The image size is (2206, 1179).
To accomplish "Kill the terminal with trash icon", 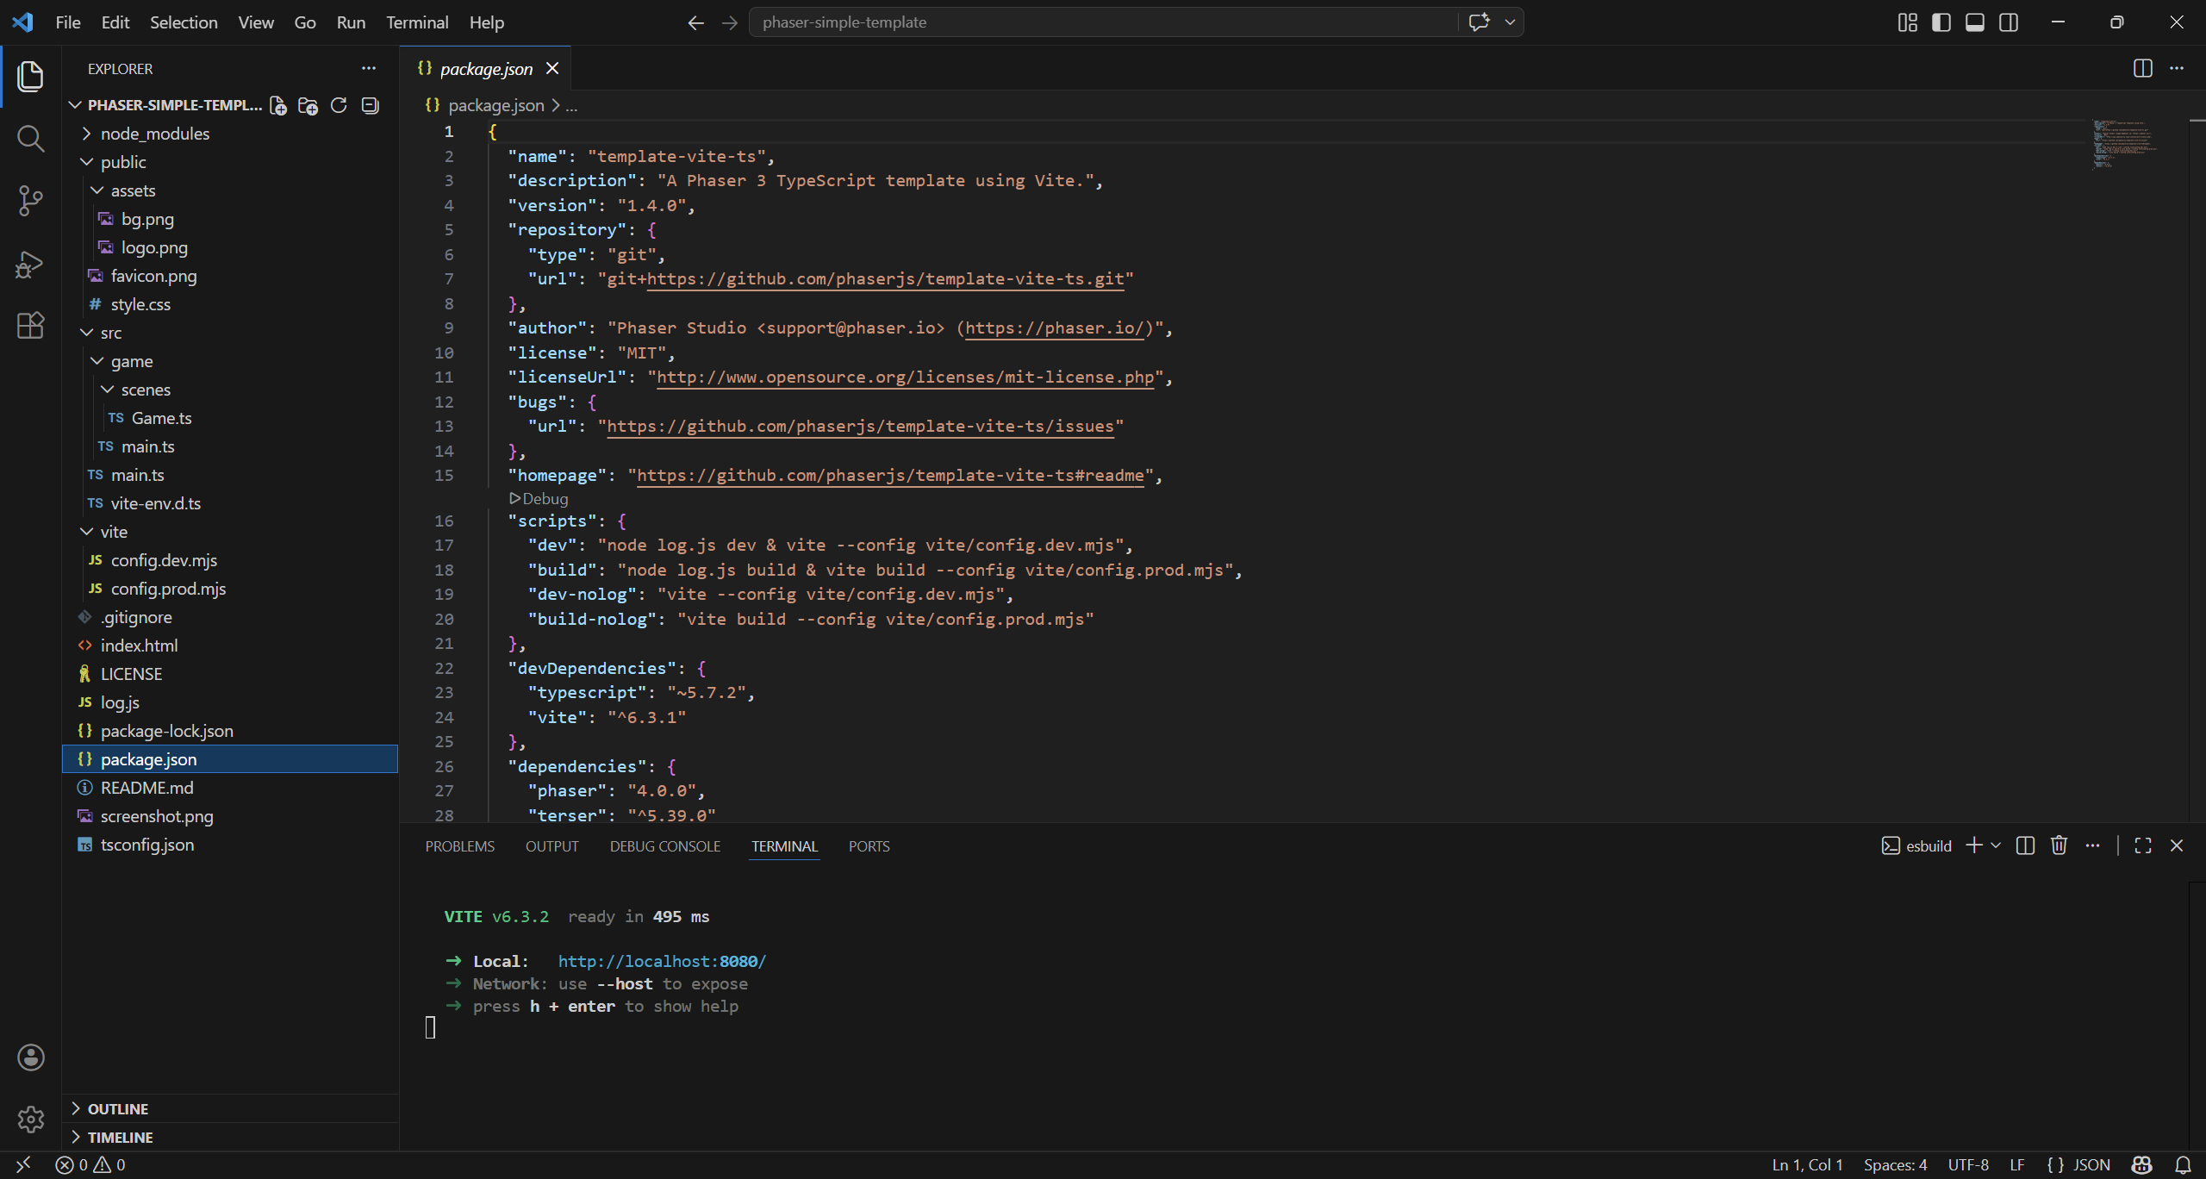I will [2059, 845].
